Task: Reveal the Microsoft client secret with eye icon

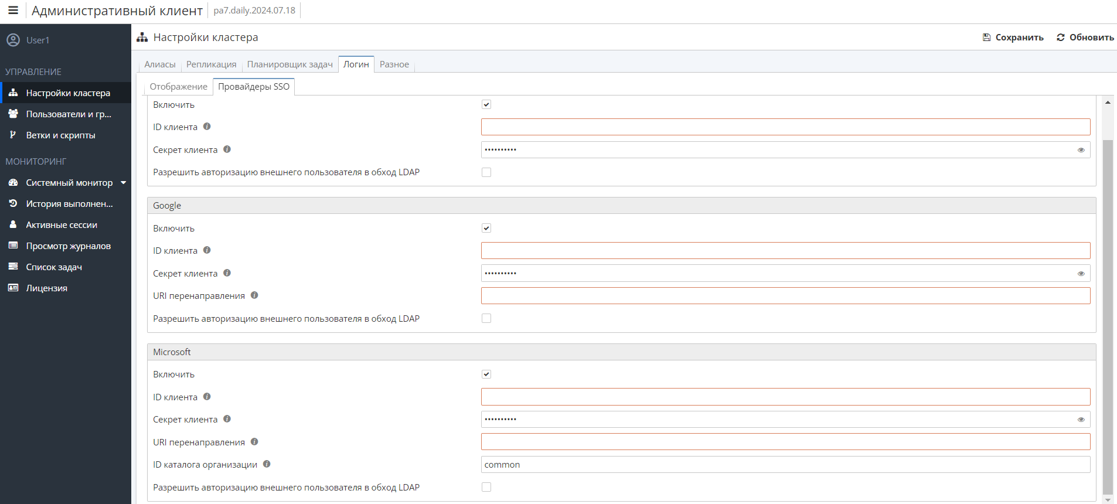Action: 1081,420
